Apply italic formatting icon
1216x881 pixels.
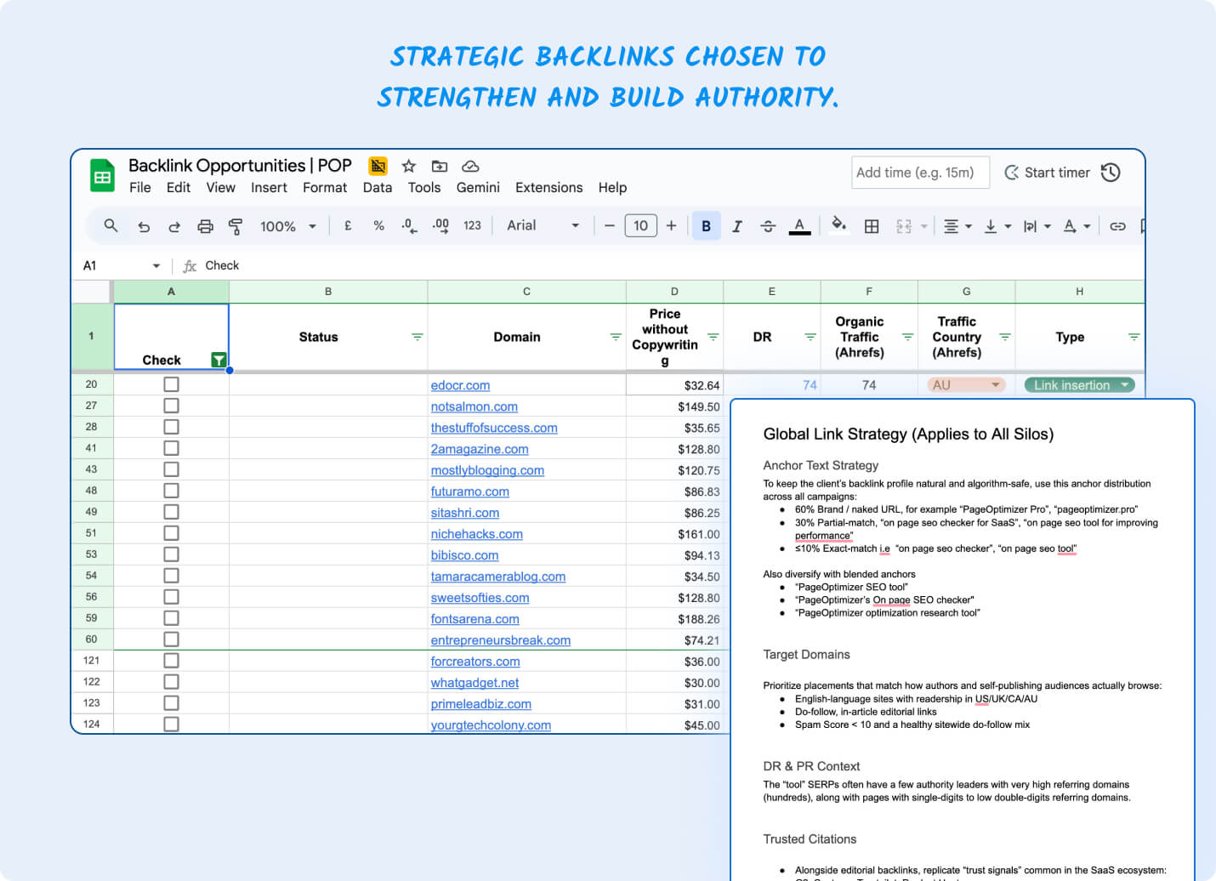[x=737, y=226]
